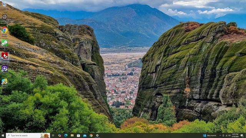
Task: Select the red highlighted desktop shortcut
Action: (x=5, y=58)
